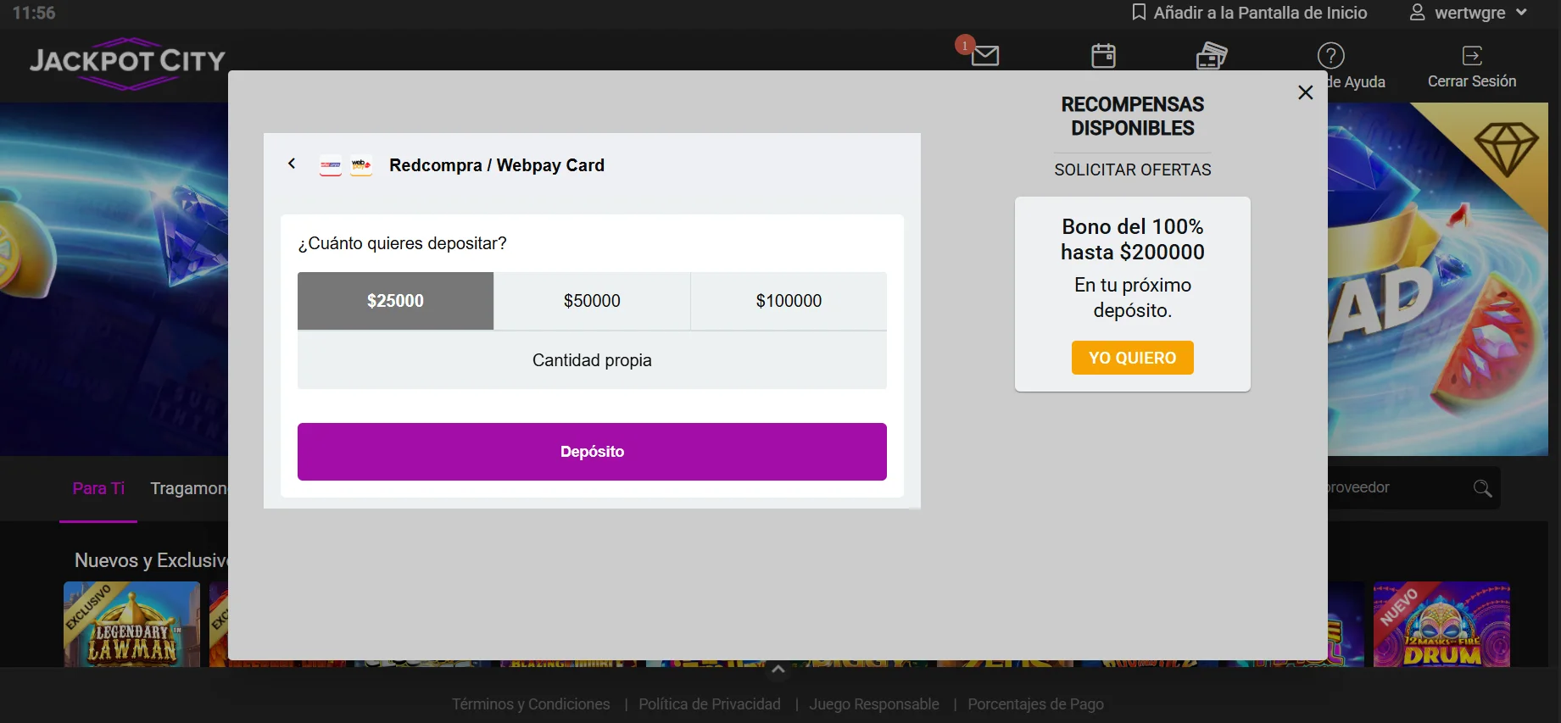Click the Jackpot City logo
Screen dimensions: 1561x723
pos(127,63)
